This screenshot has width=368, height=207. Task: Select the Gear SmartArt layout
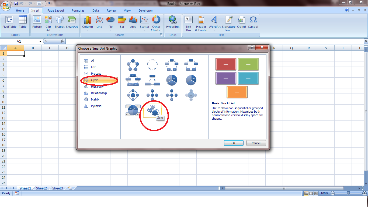[153, 111]
